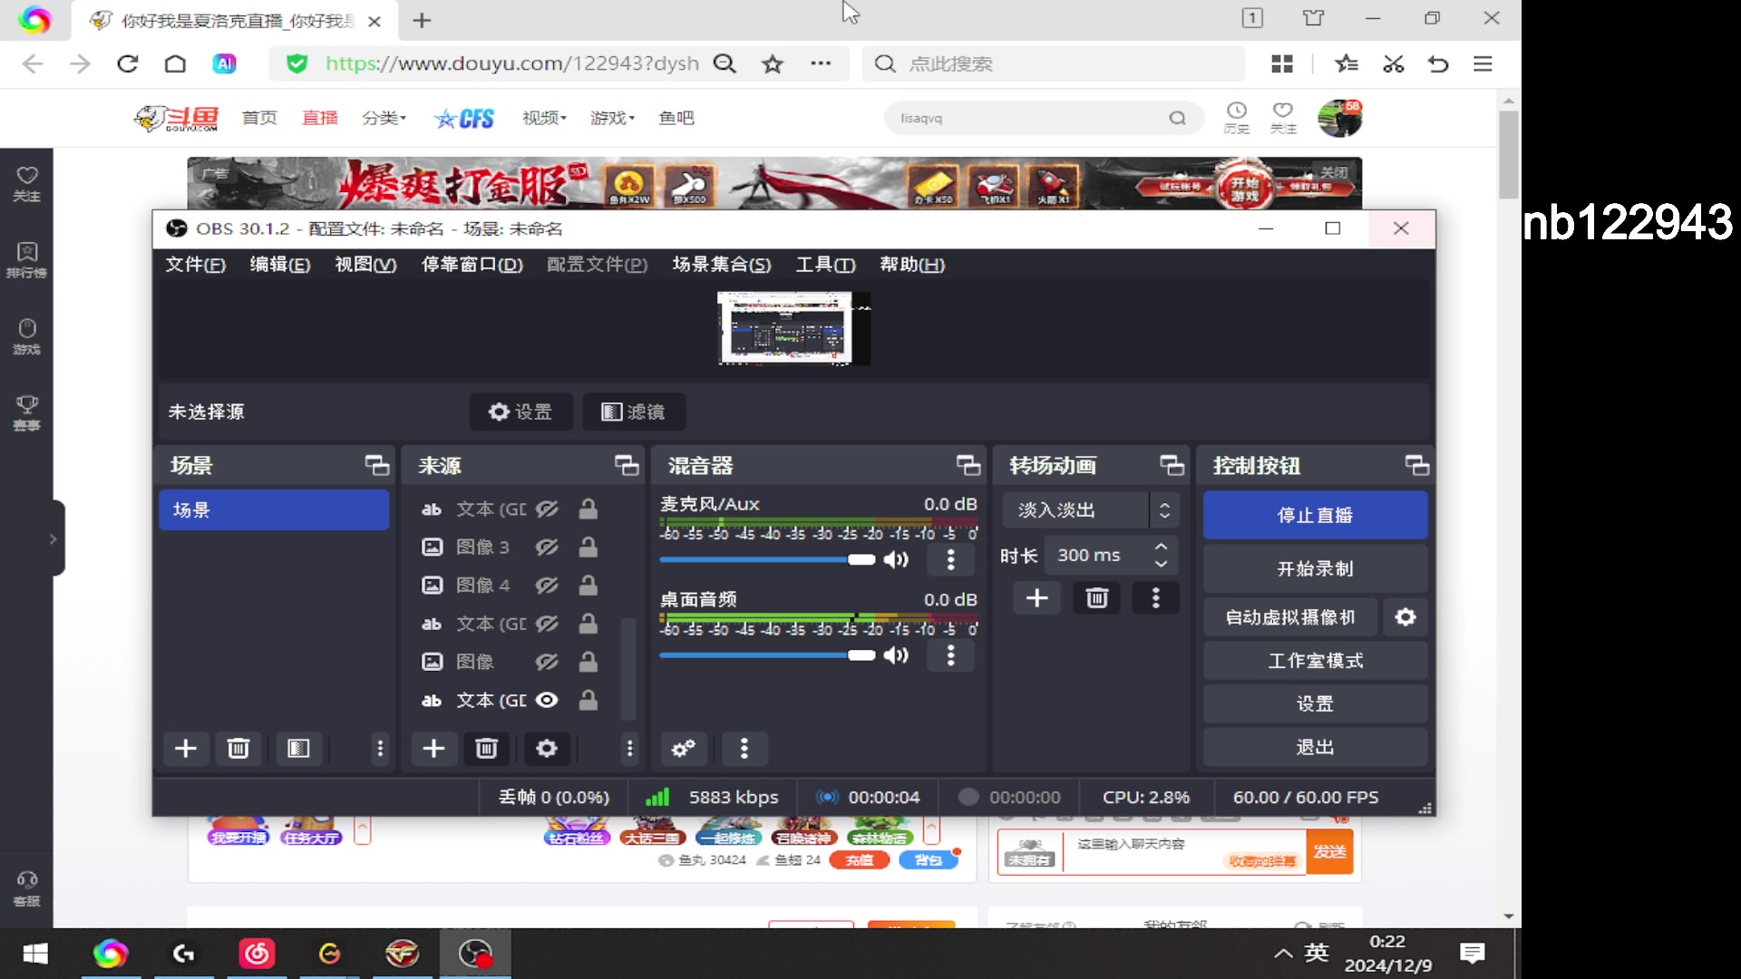Expand the collapsed Douyu left sidebar arrow

(x=53, y=538)
